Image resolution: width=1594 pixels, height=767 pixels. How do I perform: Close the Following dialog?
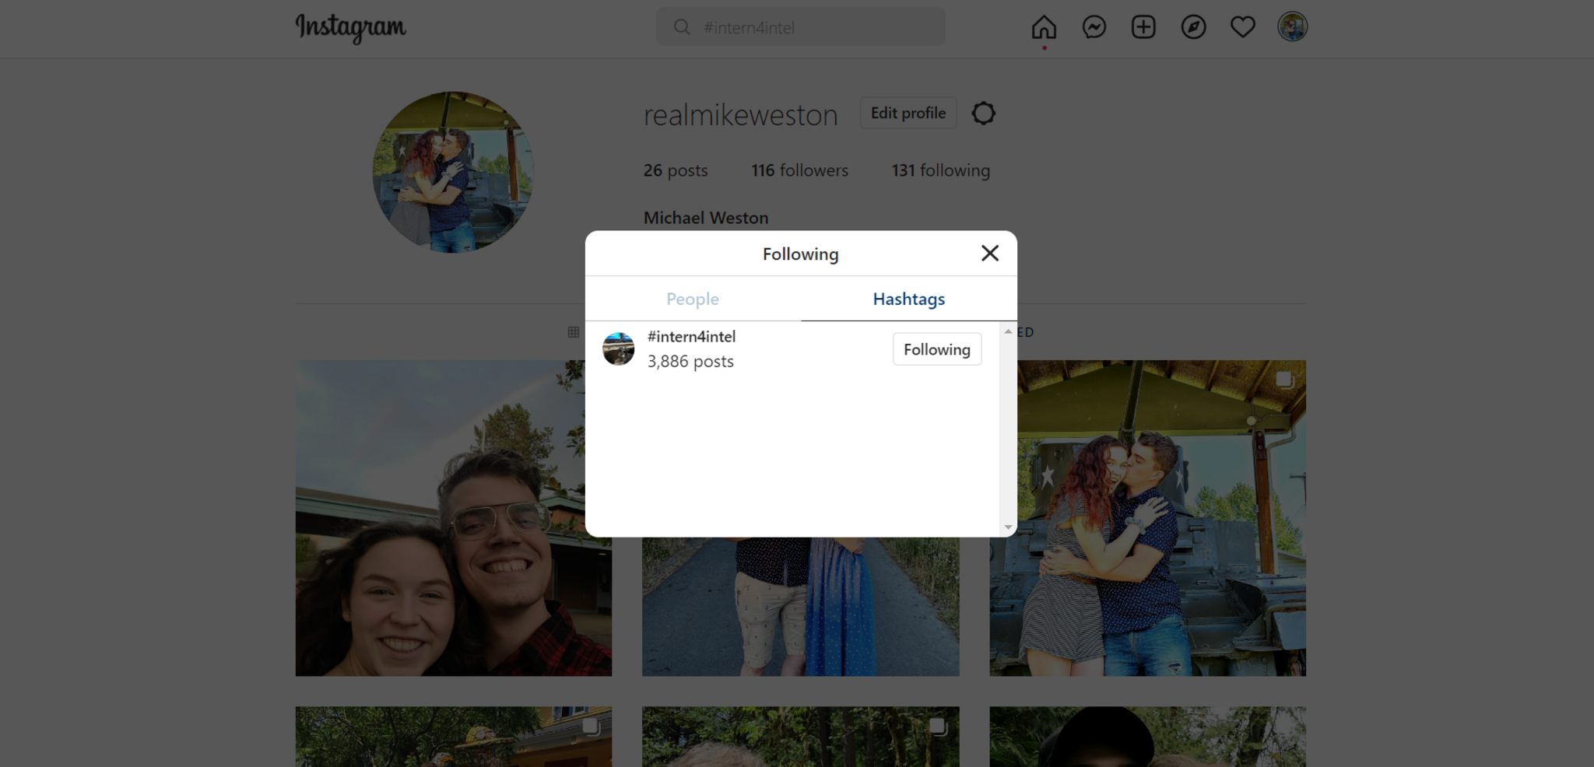989,254
